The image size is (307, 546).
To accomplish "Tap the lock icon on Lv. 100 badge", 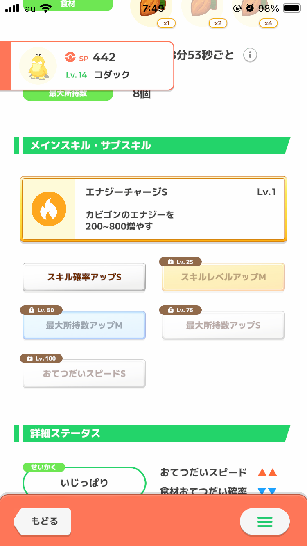I will point(29,359).
